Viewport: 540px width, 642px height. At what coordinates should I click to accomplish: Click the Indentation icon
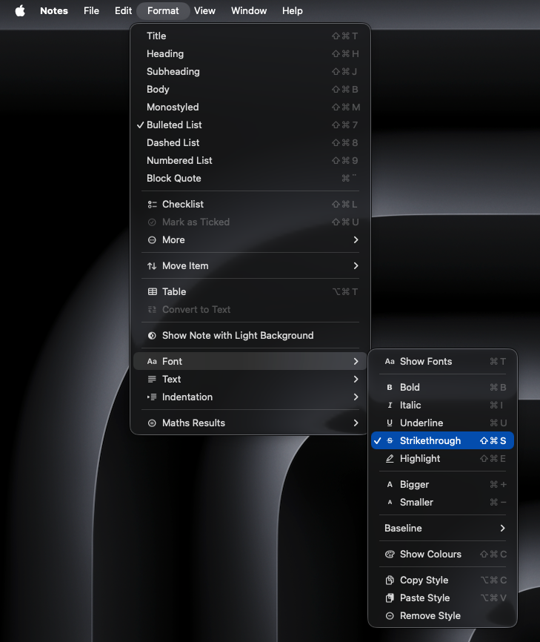[152, 397]
